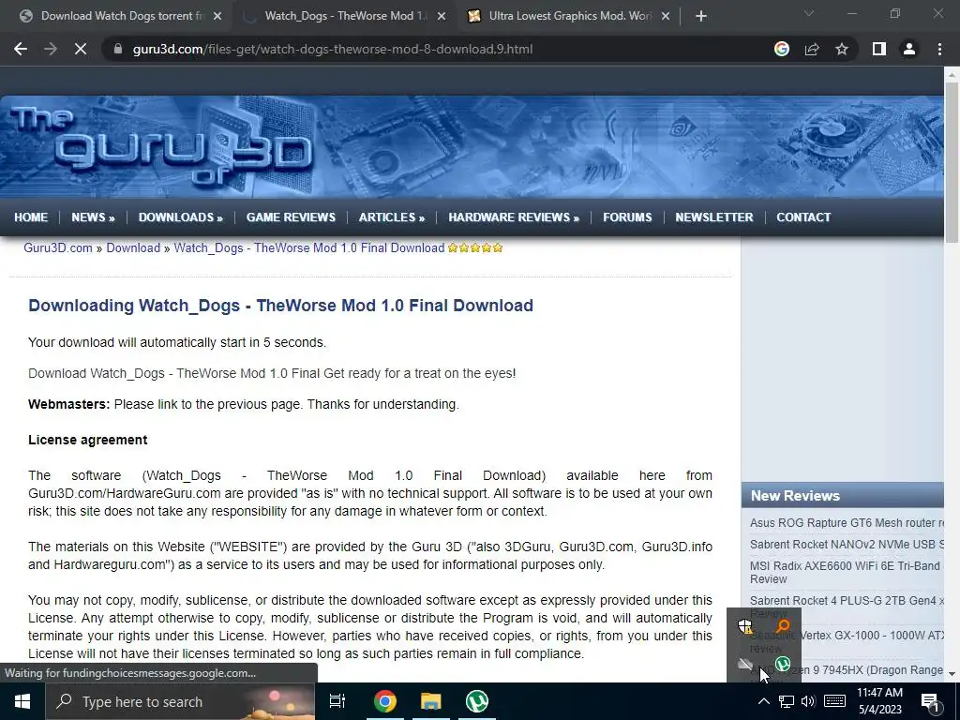Viewport: 960px width, 720px height.
Task: Expand the HARDWARE REVIEWS menu
Action: click(x=514, y=217)
